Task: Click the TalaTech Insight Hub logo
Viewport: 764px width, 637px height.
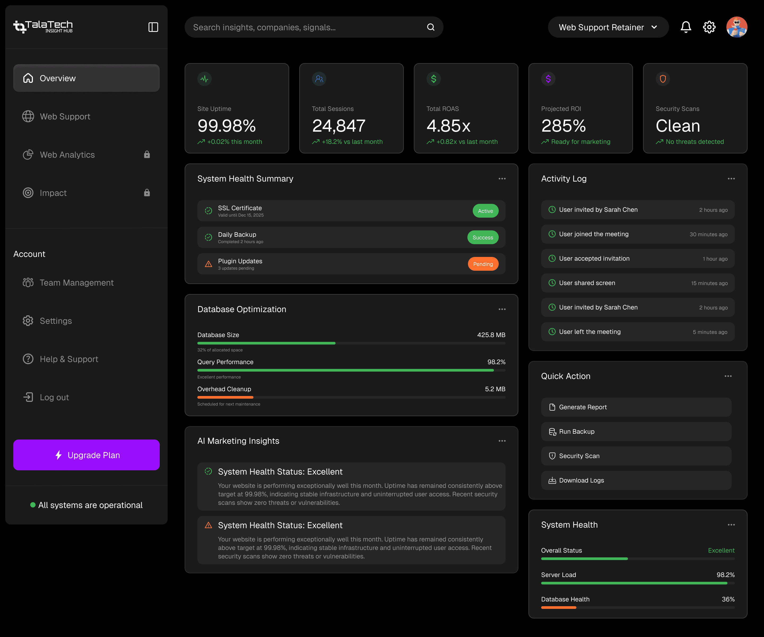Action: pyautogui.click(x=43, y=27)
